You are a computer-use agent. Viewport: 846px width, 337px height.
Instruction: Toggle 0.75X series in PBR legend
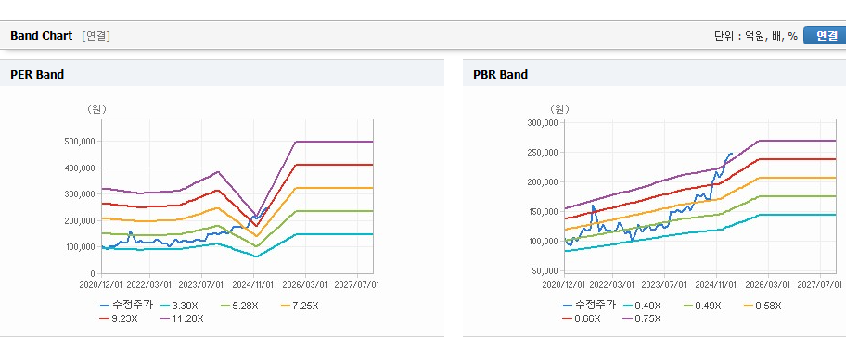pyautogui.click(x=642, y=318)
